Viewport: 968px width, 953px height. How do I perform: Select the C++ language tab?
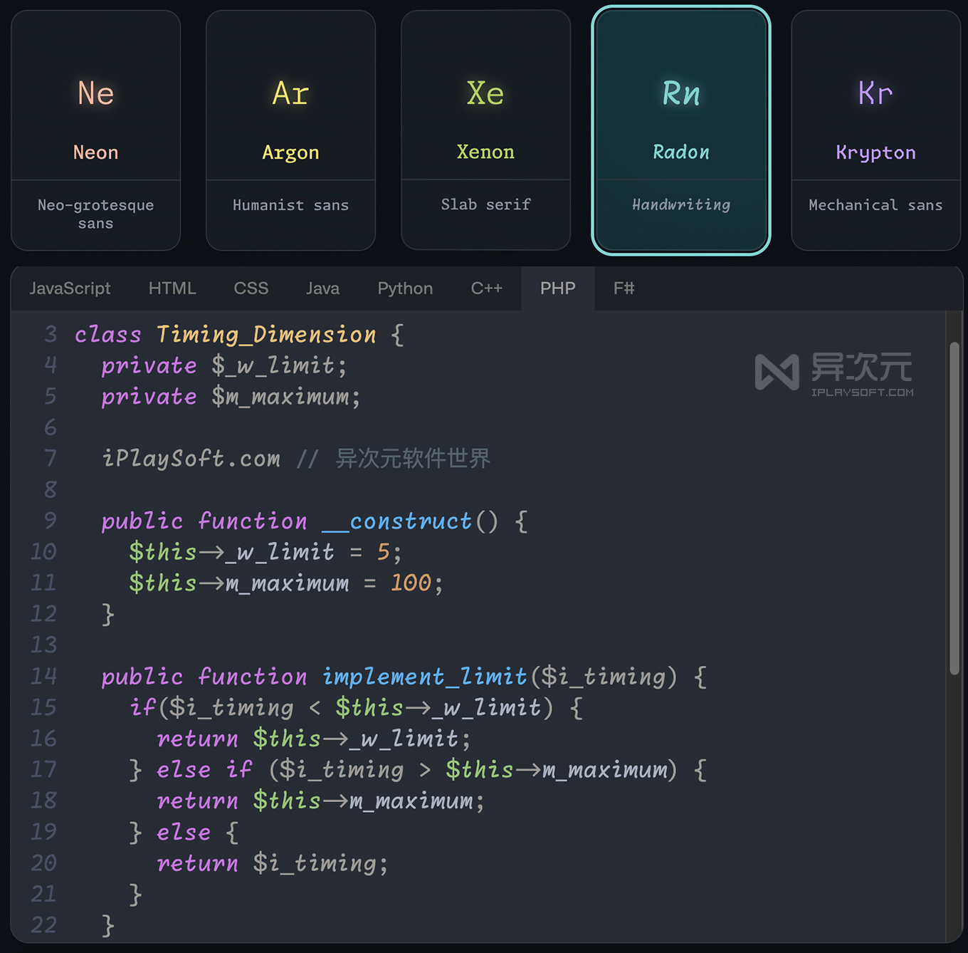(x=486, y=288)
